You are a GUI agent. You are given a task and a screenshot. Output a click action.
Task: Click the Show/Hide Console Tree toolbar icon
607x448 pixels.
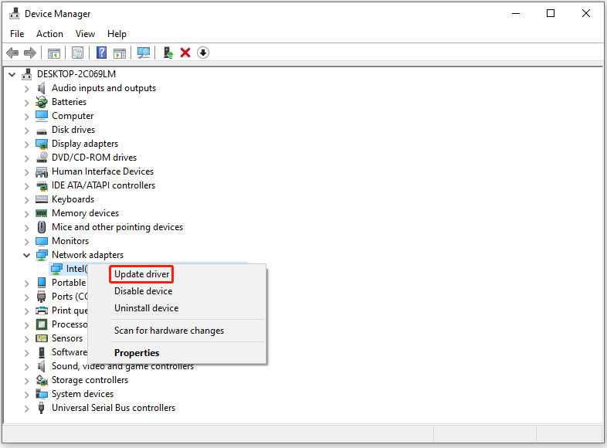click(54, 53)
